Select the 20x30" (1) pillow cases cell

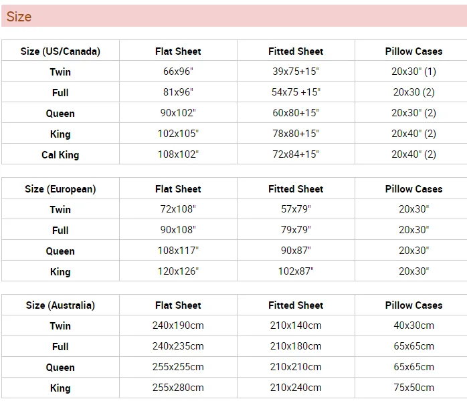pyautogui.click(x=413, y=72)
